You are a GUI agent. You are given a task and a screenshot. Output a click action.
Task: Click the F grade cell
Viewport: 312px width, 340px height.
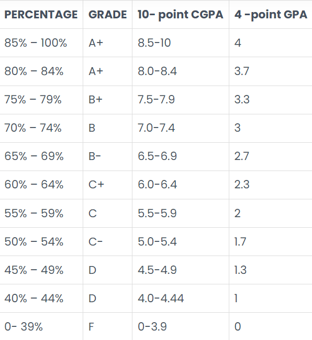pyautogui.click(x=107, y=326)
